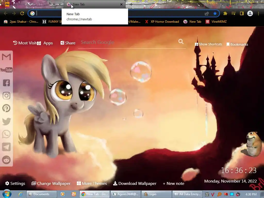Open Chrome three-dot menu
264x198 pixels.
258,13
